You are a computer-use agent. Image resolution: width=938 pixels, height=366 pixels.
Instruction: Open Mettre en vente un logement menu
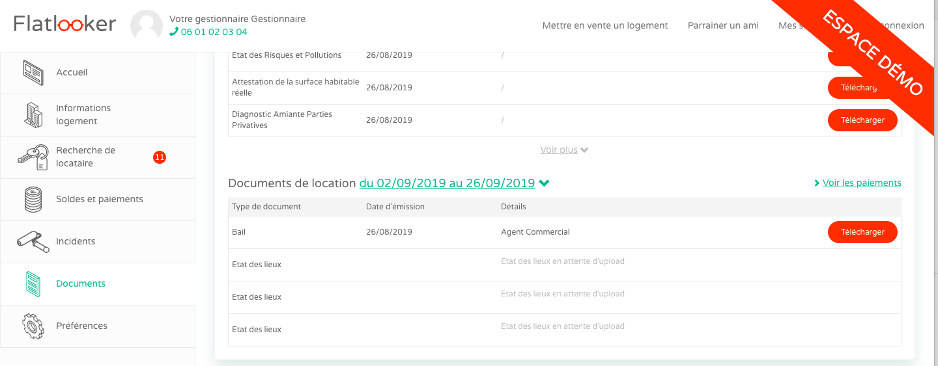coord(605,25)
